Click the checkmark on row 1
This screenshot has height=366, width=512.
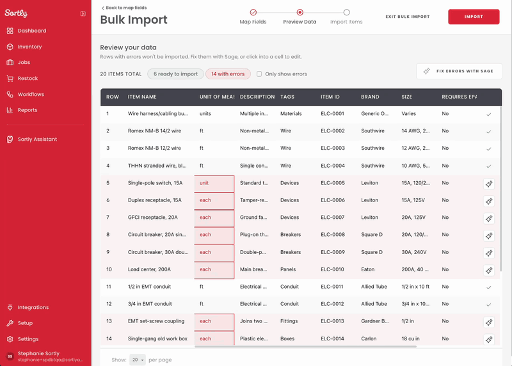(x=489, y=115)
